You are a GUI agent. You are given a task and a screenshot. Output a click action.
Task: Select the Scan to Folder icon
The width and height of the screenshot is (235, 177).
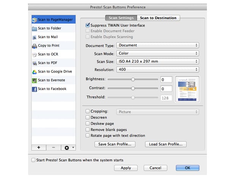click(x=34, y=28)
